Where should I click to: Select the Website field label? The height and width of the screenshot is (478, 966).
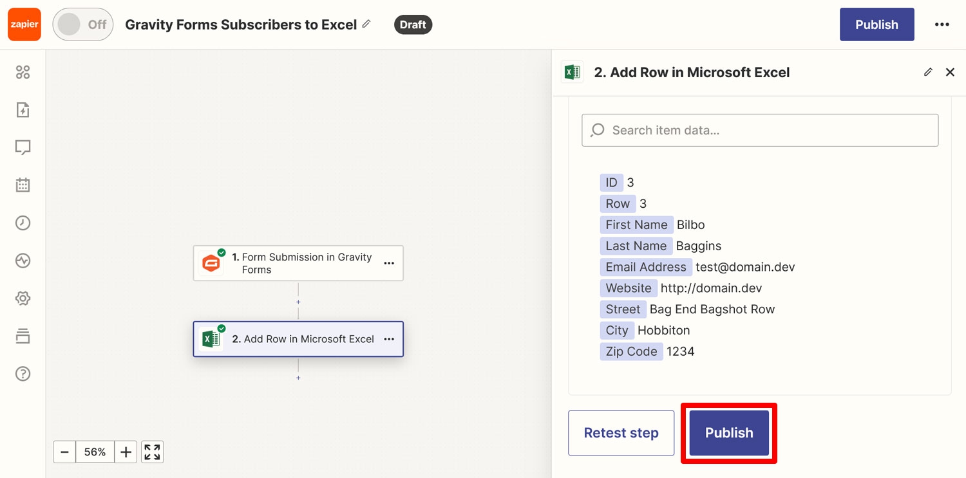tap(629, 288)
